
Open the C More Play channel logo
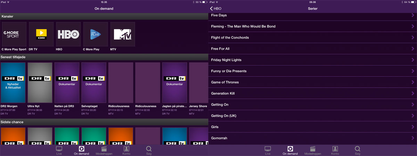pyautogui.click(x=96, y=34)
